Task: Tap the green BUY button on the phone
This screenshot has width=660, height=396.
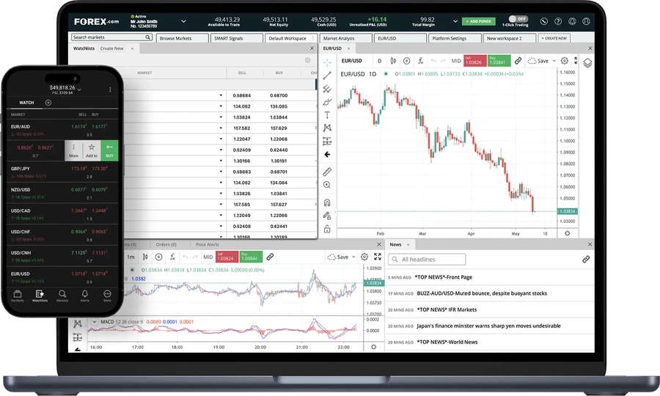Action: [109, 150]
